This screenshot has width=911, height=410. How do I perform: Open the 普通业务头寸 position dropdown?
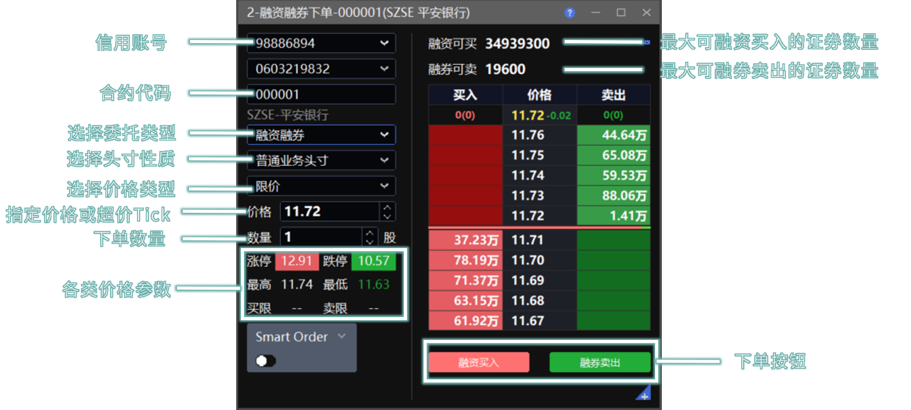[x=384, y=160]
